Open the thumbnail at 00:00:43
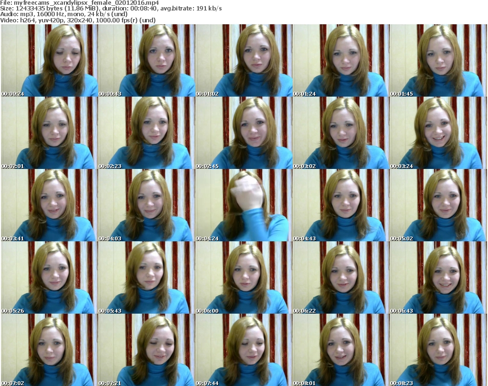Image resolution: width=488 pixels, height=386 pixels. tap(147, 60)
